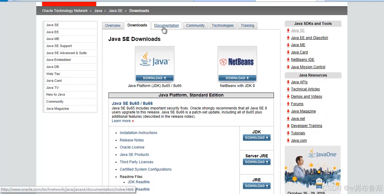Open Certified System Configurations link
Image resolution: width=384 pixels, height=194 pixels.
[146, 169]
